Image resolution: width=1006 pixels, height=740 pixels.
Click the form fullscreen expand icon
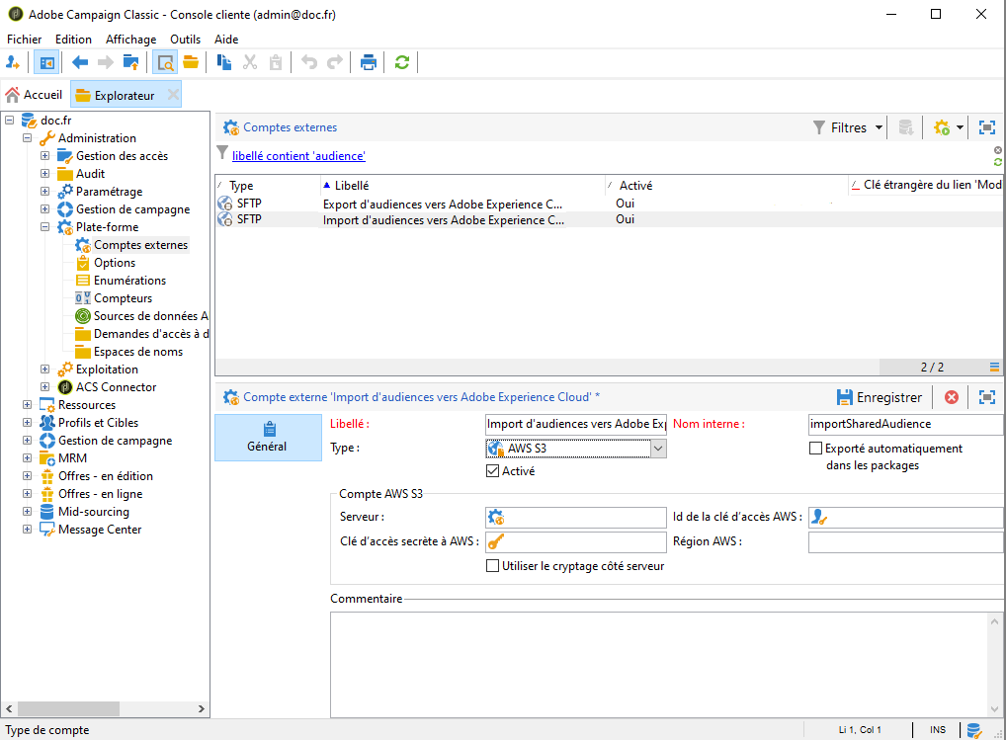pyautogui.click(x=987, y=397)
